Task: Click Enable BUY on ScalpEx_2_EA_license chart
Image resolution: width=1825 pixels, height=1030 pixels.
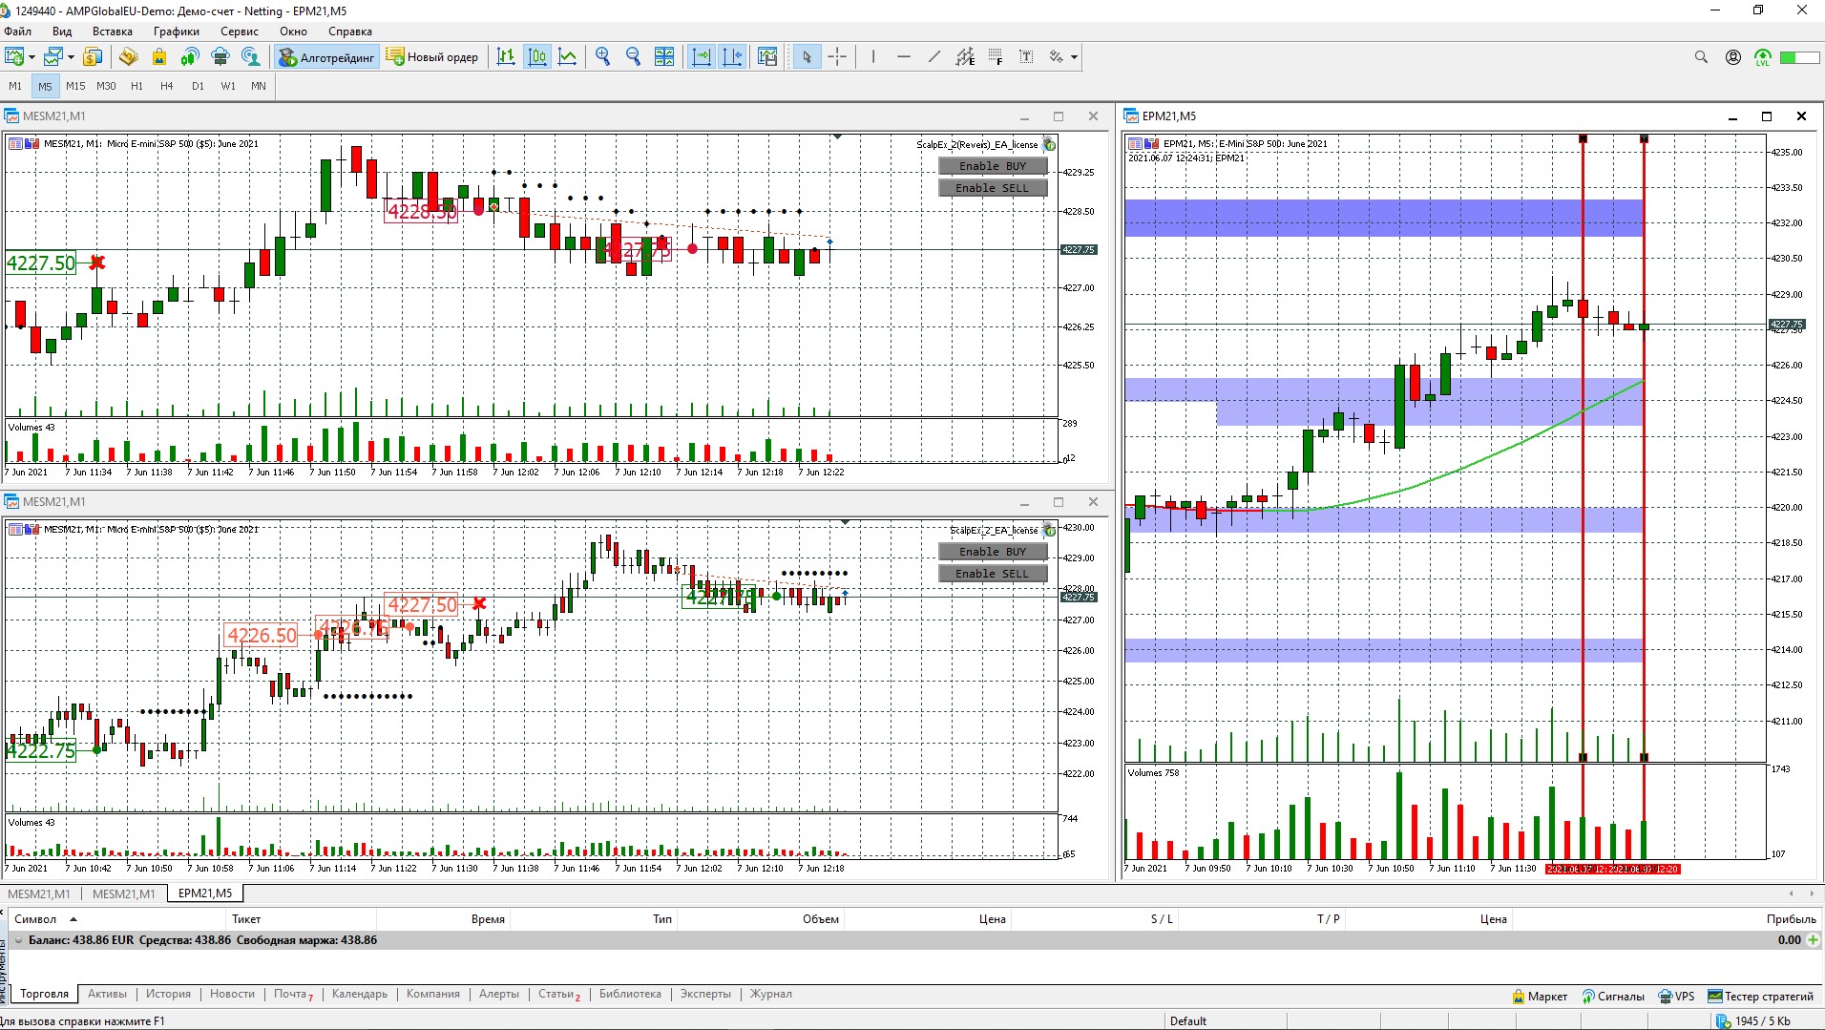Action: [993, 552]
